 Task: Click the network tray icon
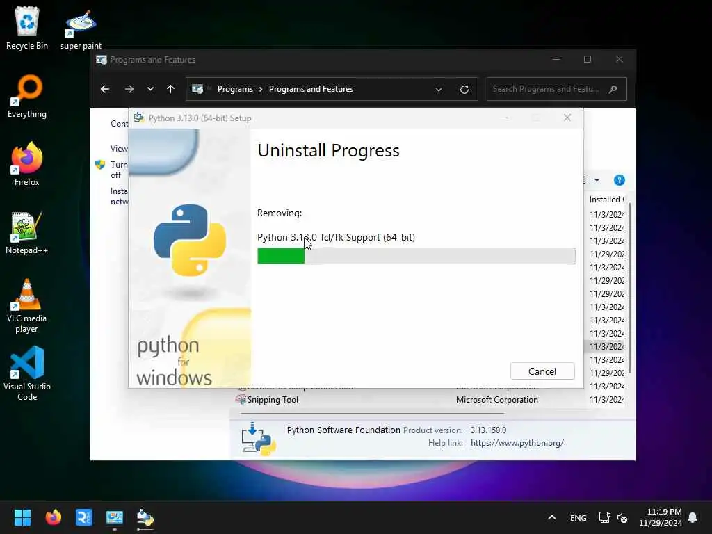(604, 517)
